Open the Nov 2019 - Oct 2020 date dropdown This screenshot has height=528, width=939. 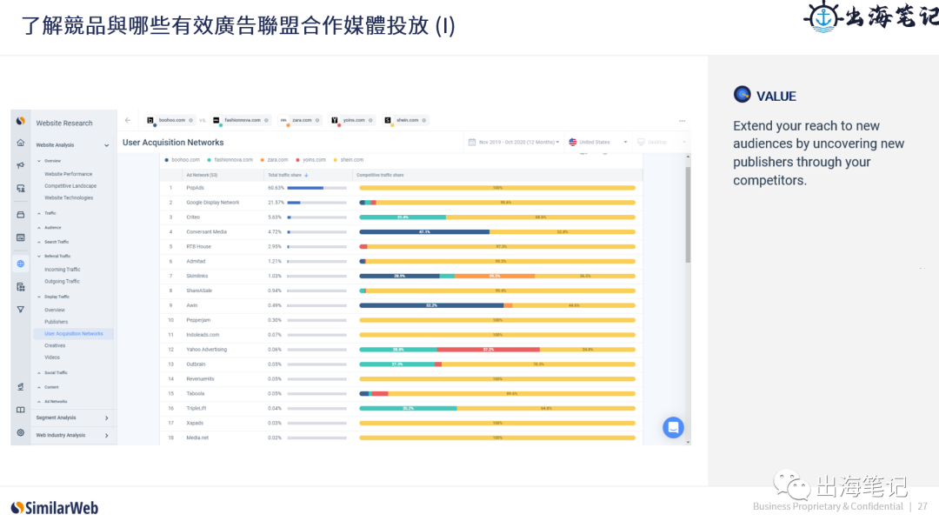coord(517,142)
